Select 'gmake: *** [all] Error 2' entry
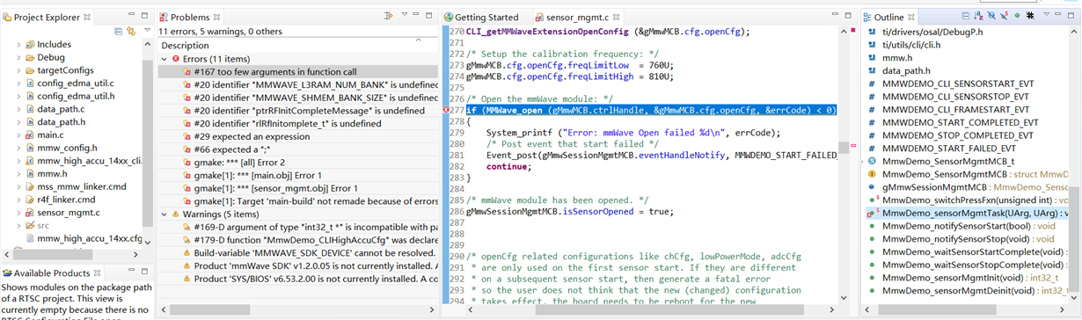 pos(298,163)
